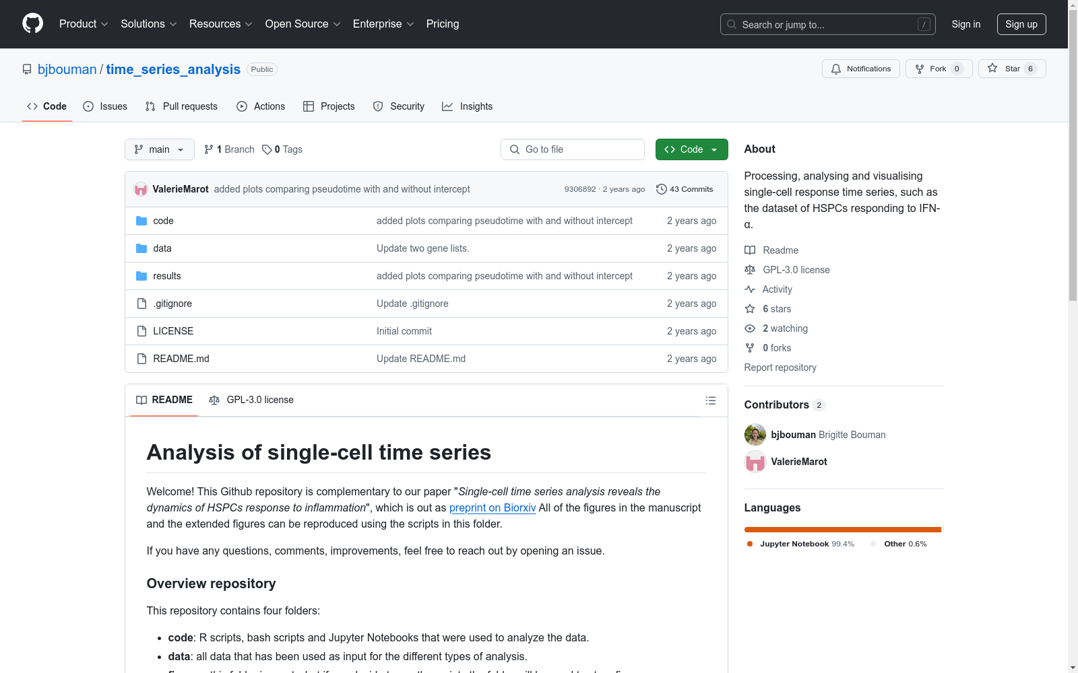Click the pulse icon next to Activity
Viewport: 1078px width, 673px height.
point(750,289)
